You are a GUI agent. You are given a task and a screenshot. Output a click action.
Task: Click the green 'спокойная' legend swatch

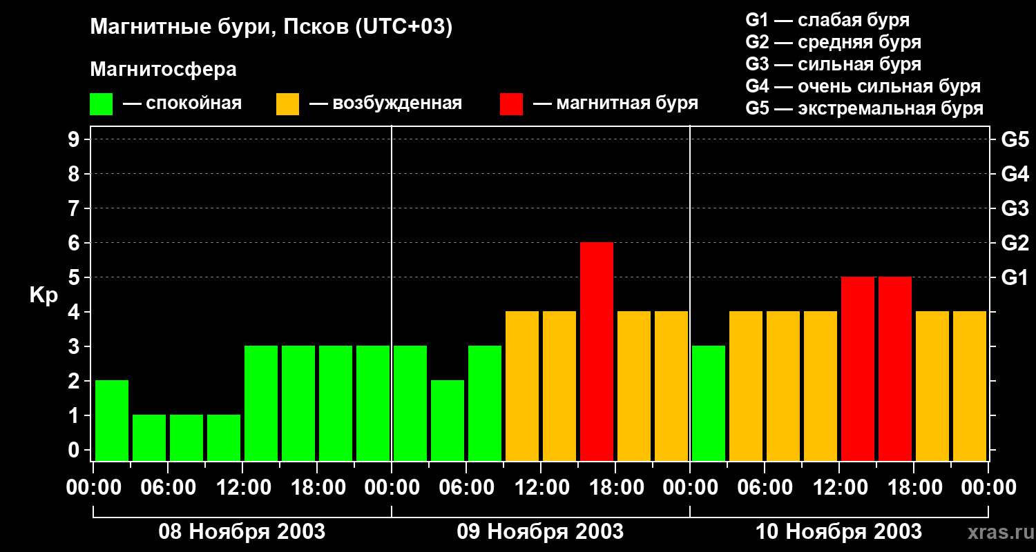[x=101, y=104]
